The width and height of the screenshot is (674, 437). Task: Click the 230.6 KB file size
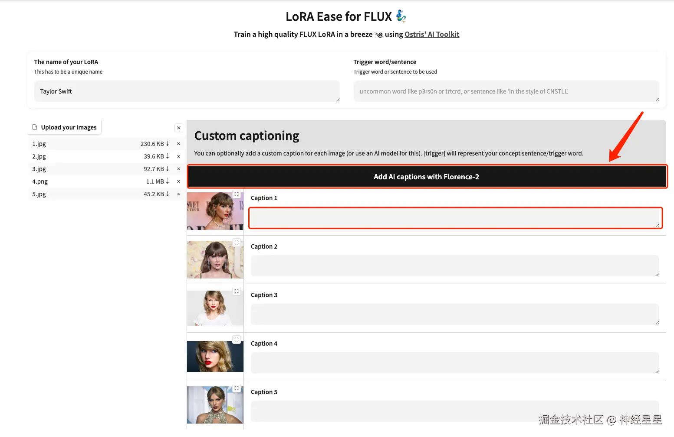(152, 144)
